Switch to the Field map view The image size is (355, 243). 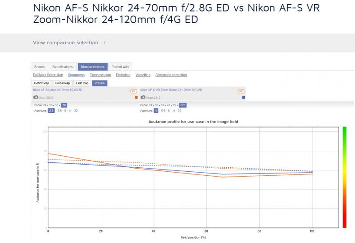pyautogui.click(x=82, y=83)
